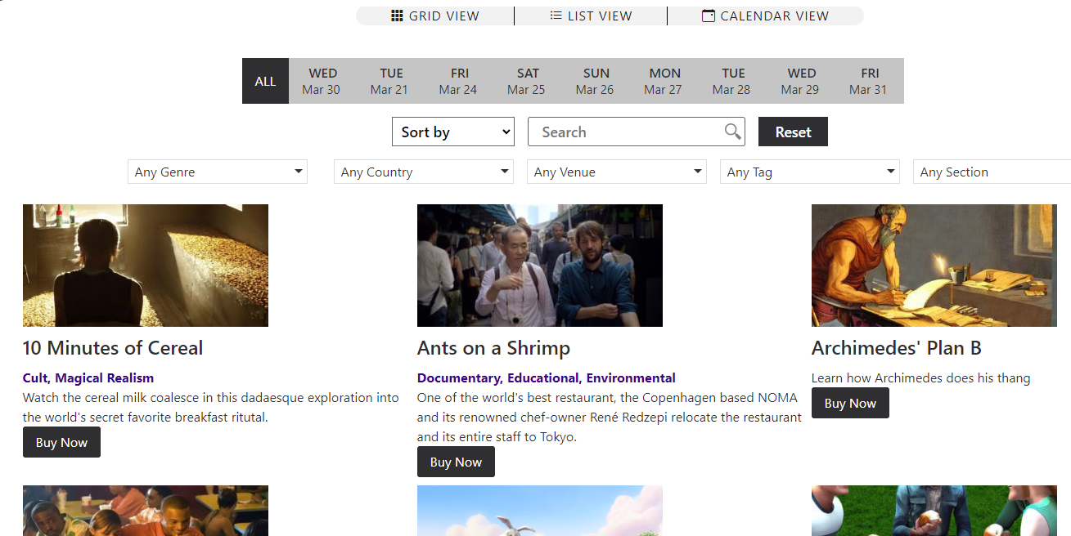Expand the Any Genre filter
Image resolution: width=1071 pixels, height=536 pixels.
click(218, 172)
